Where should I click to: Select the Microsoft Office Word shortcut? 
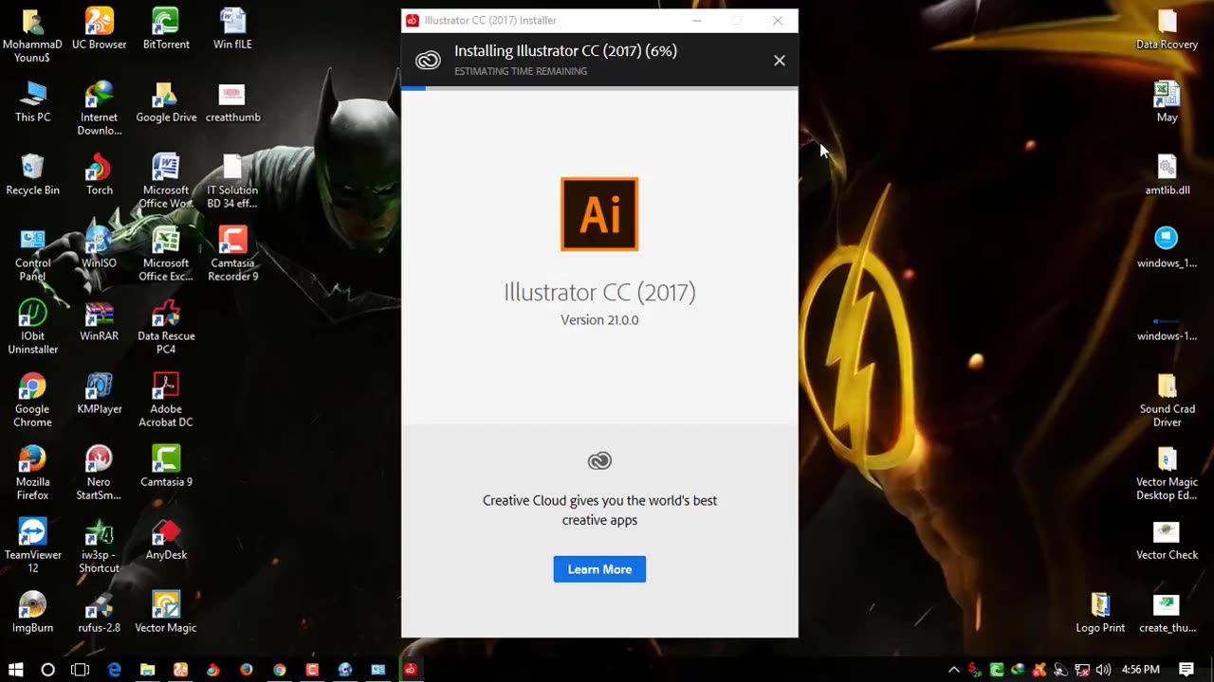[x=166, y=181]
